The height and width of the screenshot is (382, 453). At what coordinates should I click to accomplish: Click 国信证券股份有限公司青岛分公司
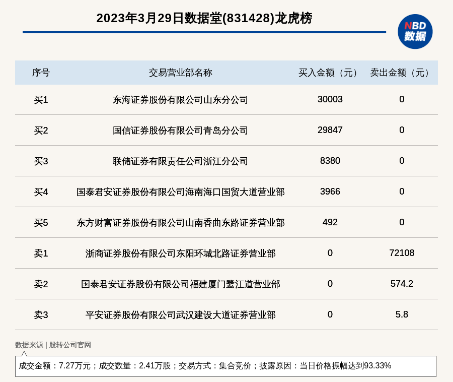click(181, 131)
